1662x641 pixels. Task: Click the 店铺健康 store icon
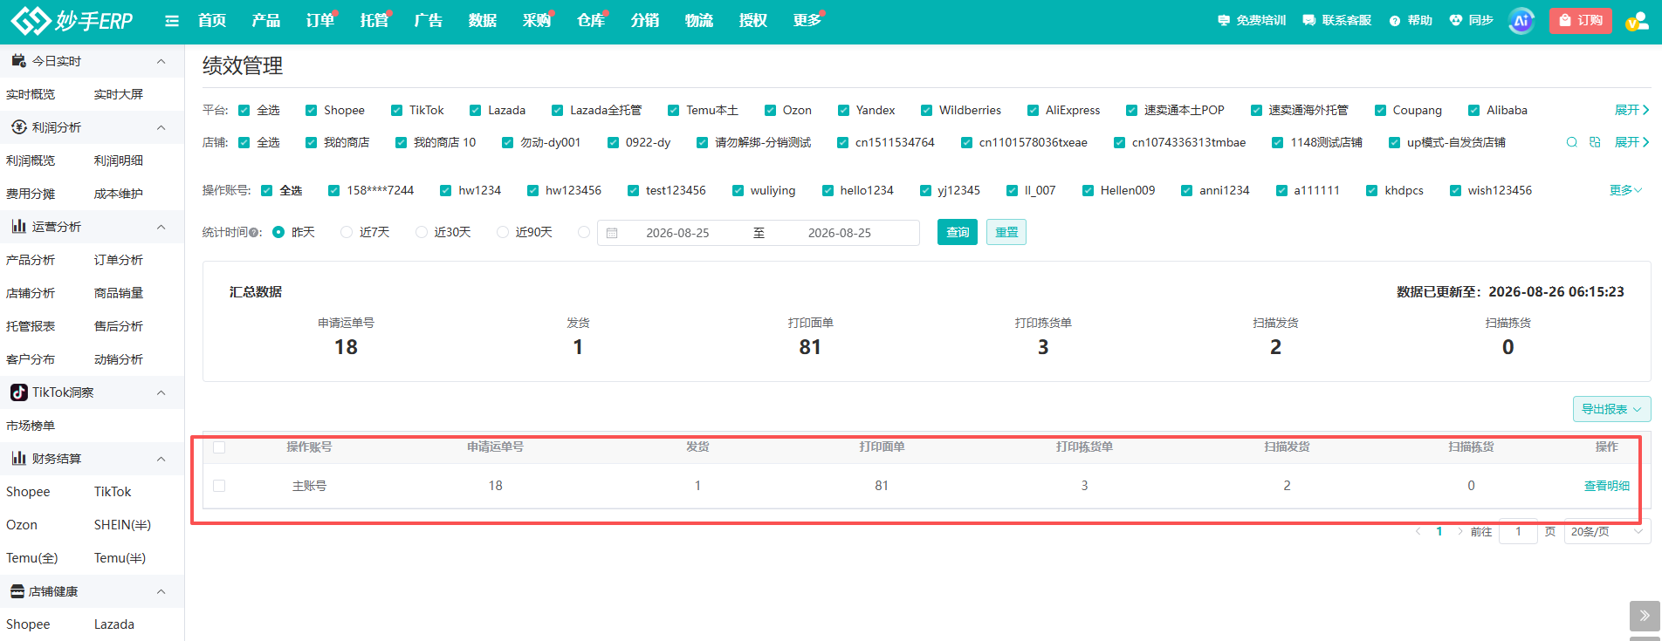click(x=17, y=591)
